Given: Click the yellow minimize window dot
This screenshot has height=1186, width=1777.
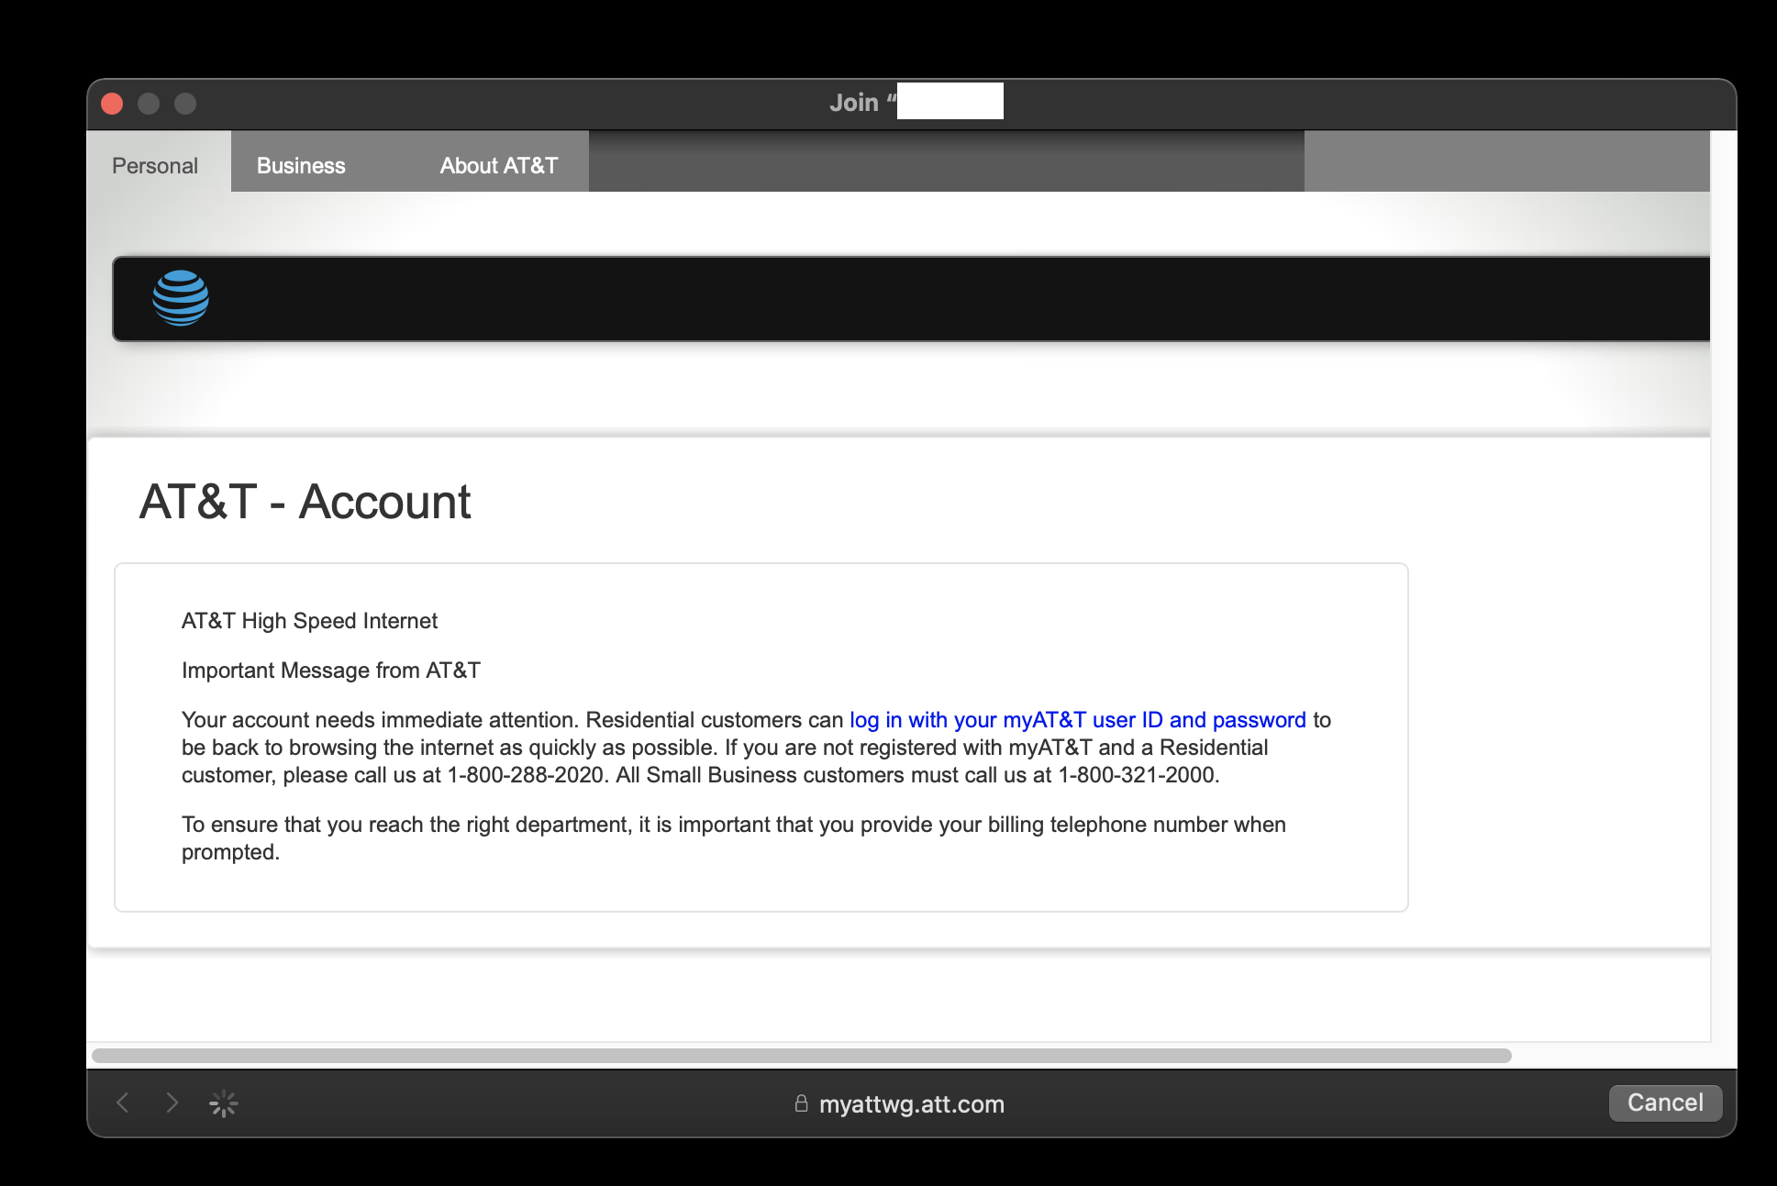Looking at the screenshot, I should (x=149, y=104).
